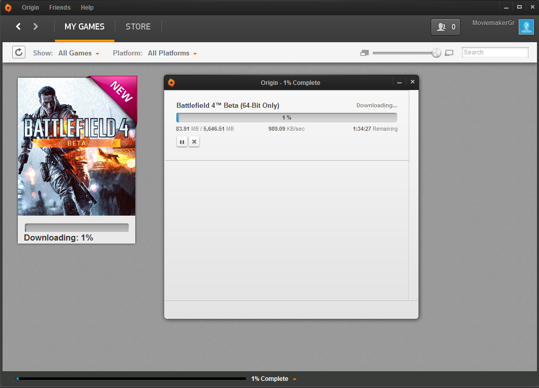Click the download window vertical scrollbar

click(413, 195)
